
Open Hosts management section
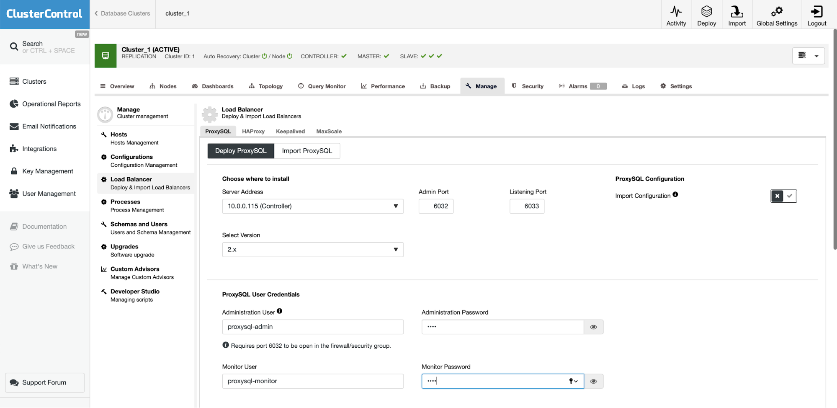pos(146,138)
